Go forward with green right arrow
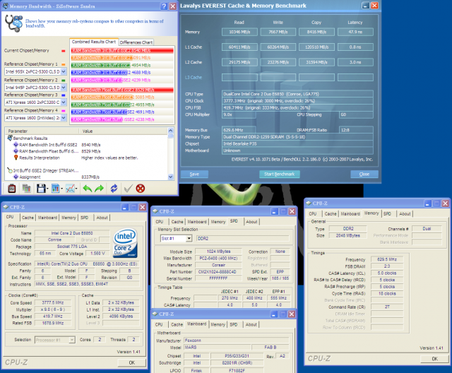452x373 pixels. [99, 189]
